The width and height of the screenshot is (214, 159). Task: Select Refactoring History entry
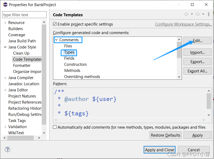point(25,108)
